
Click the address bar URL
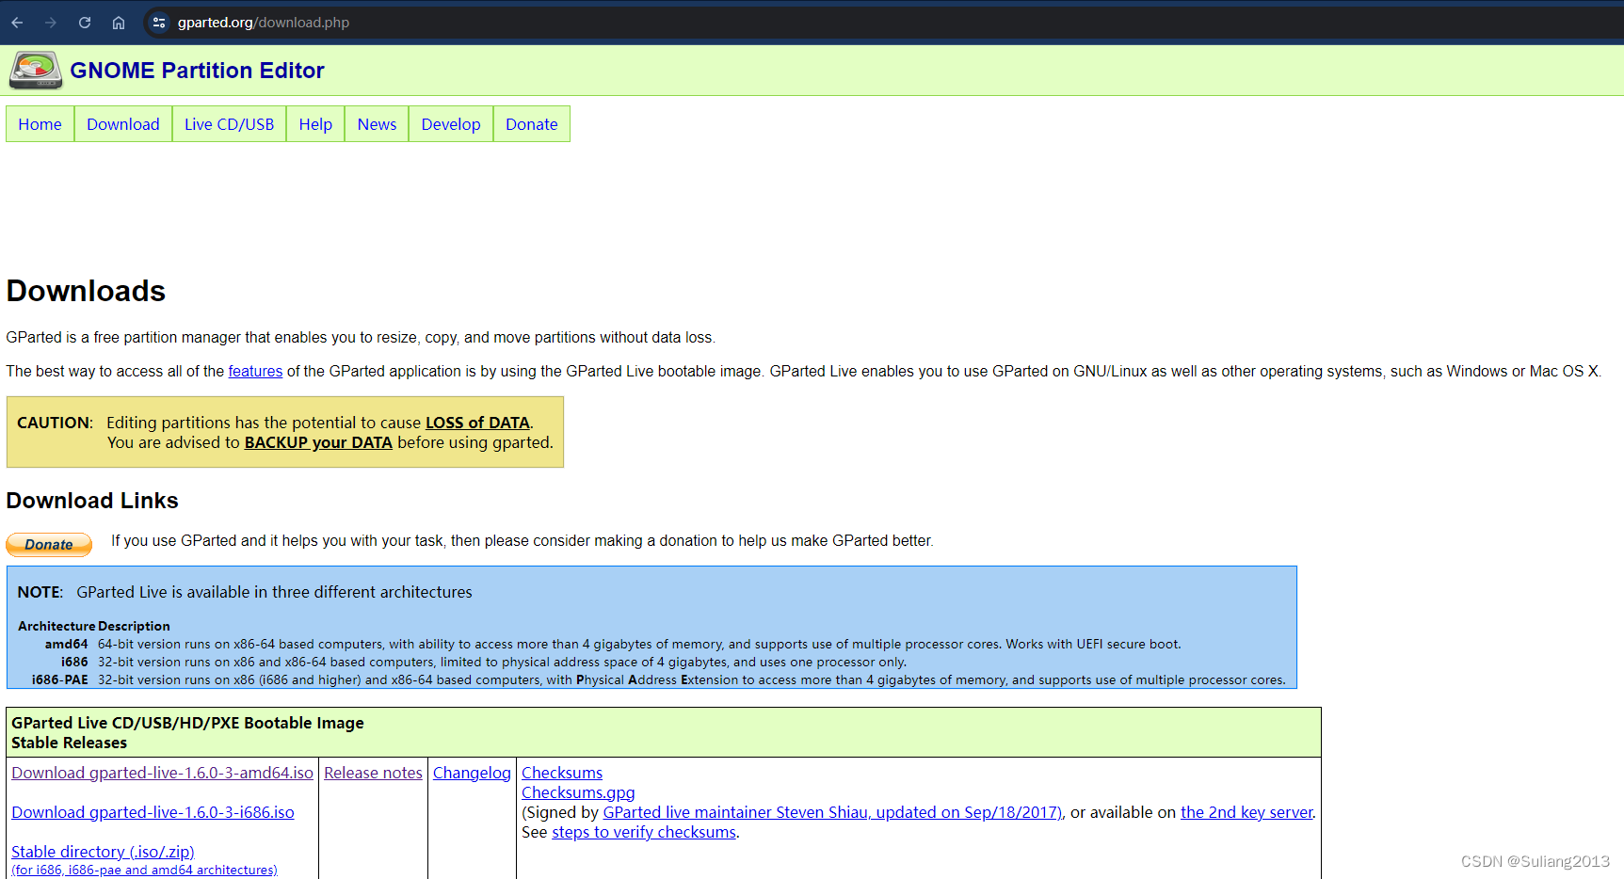tap(264, 23)
